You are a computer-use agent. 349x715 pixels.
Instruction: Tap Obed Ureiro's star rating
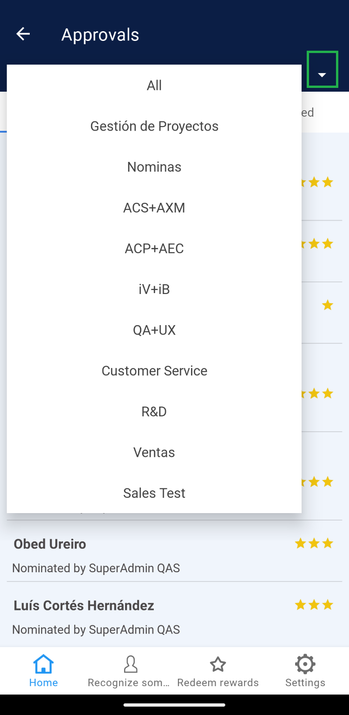[314, 543]
